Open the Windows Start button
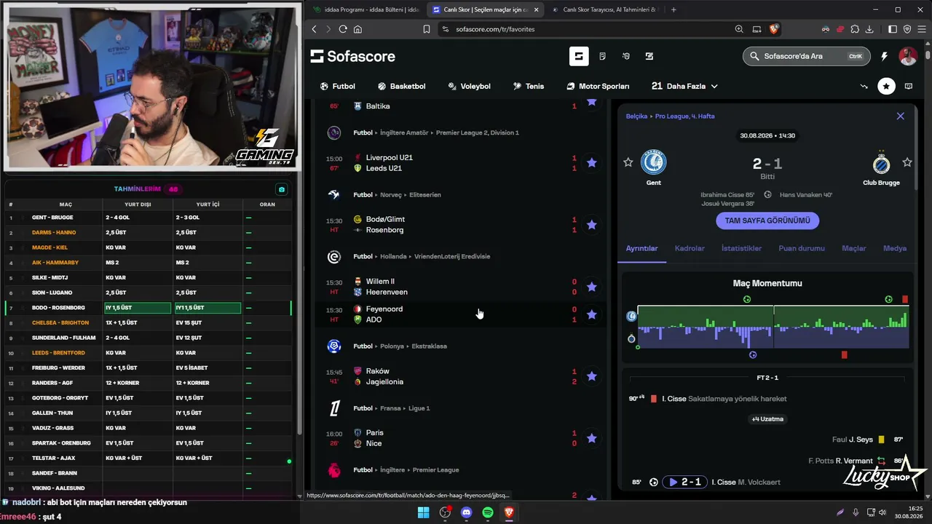 click(423, 512)
